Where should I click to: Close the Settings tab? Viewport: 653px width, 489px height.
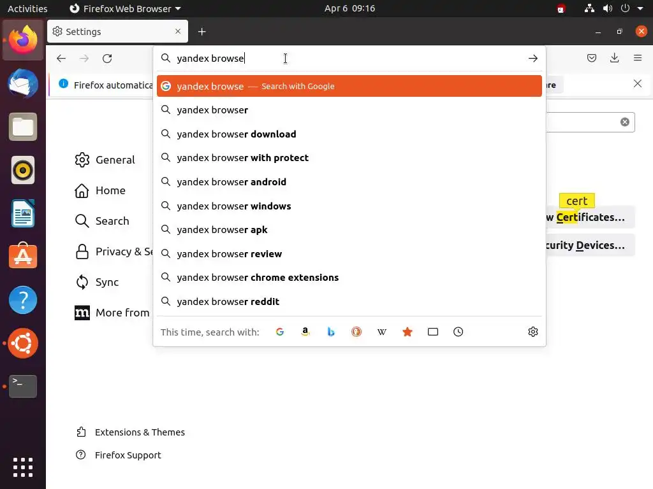pyautogui.click(x=178, y=31)
